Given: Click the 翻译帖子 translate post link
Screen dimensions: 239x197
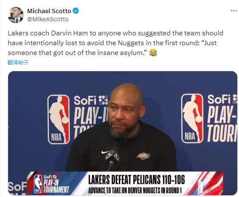Looking at the screenshot, I should pos(18,63).
